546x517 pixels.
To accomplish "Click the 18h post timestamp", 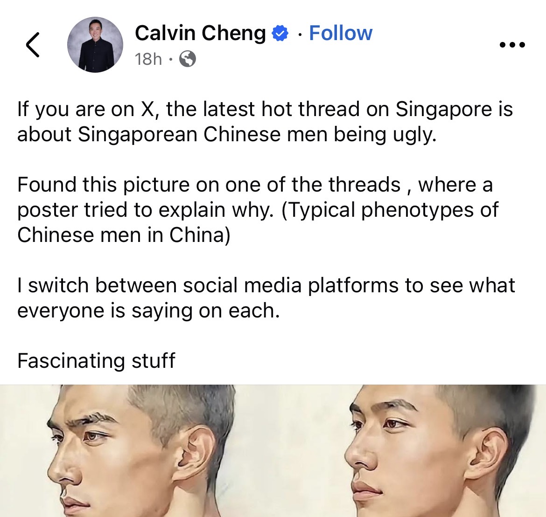I will coord(148,59).
